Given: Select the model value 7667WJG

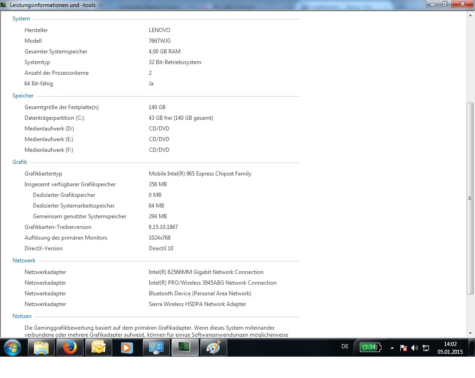Looking at the screenshot, I should tap(160, 41).
